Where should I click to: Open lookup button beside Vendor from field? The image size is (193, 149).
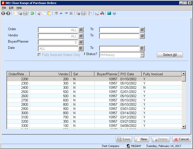(81, 36)
